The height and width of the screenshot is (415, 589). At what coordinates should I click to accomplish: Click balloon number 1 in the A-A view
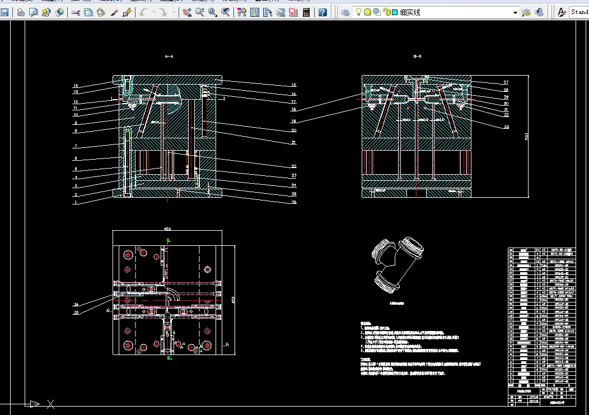[76, 202]
